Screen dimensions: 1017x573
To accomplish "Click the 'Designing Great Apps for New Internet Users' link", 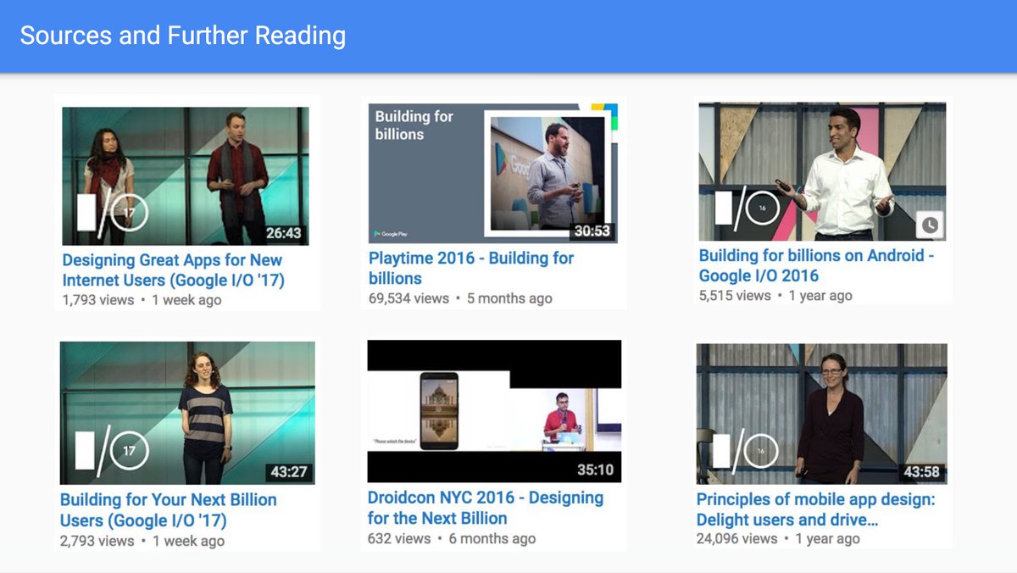I will [173, 270].
